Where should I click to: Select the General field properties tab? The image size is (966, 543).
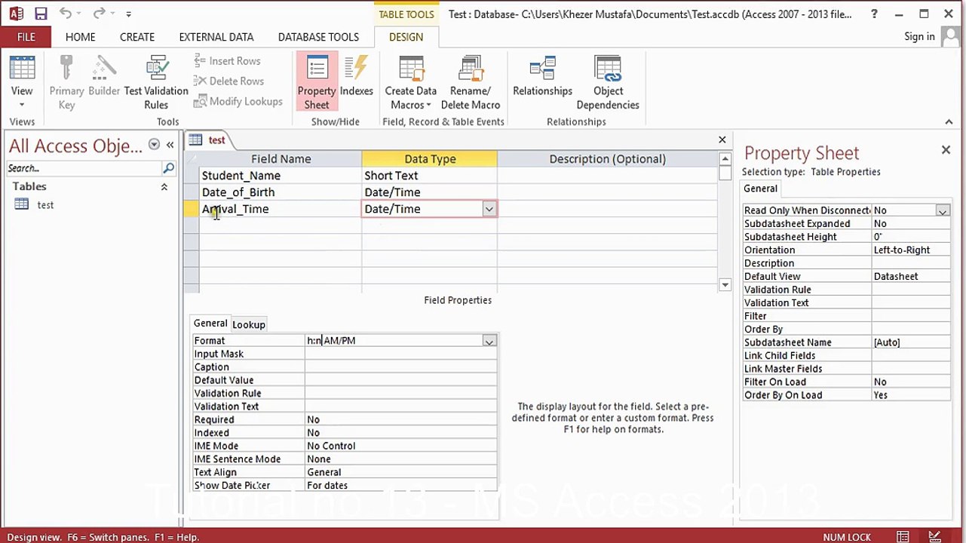(x=210, y=324)
